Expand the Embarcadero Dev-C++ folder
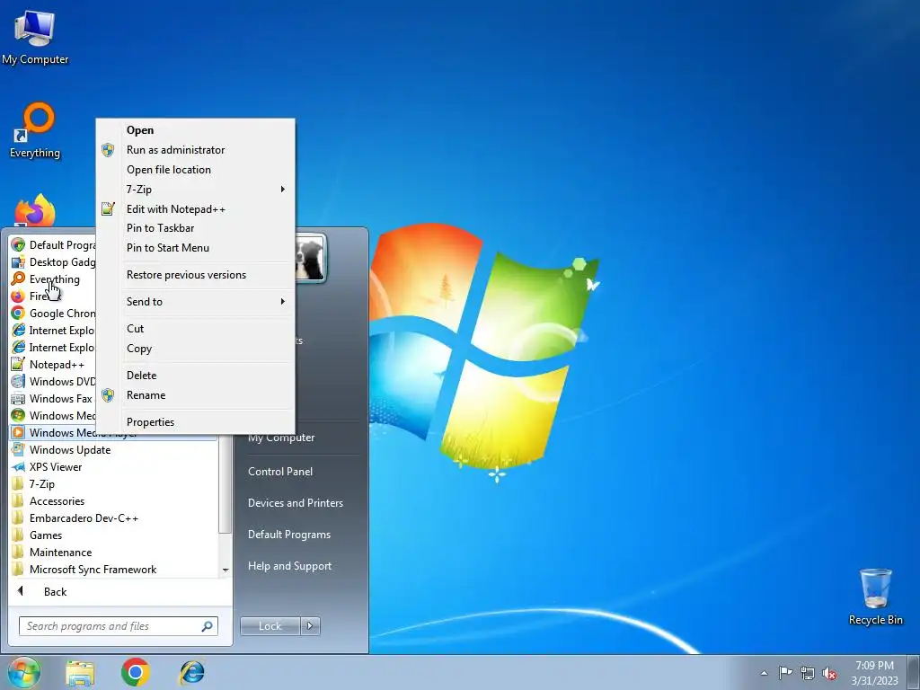The height and width of the screenshot is (690, 920). 114,518
